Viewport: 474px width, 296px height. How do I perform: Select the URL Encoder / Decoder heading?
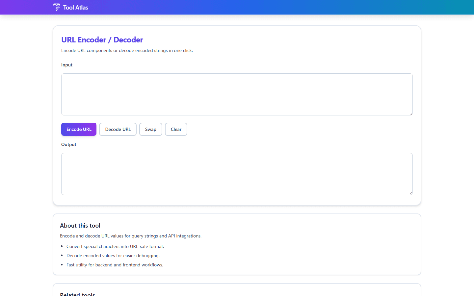(102, 40)
